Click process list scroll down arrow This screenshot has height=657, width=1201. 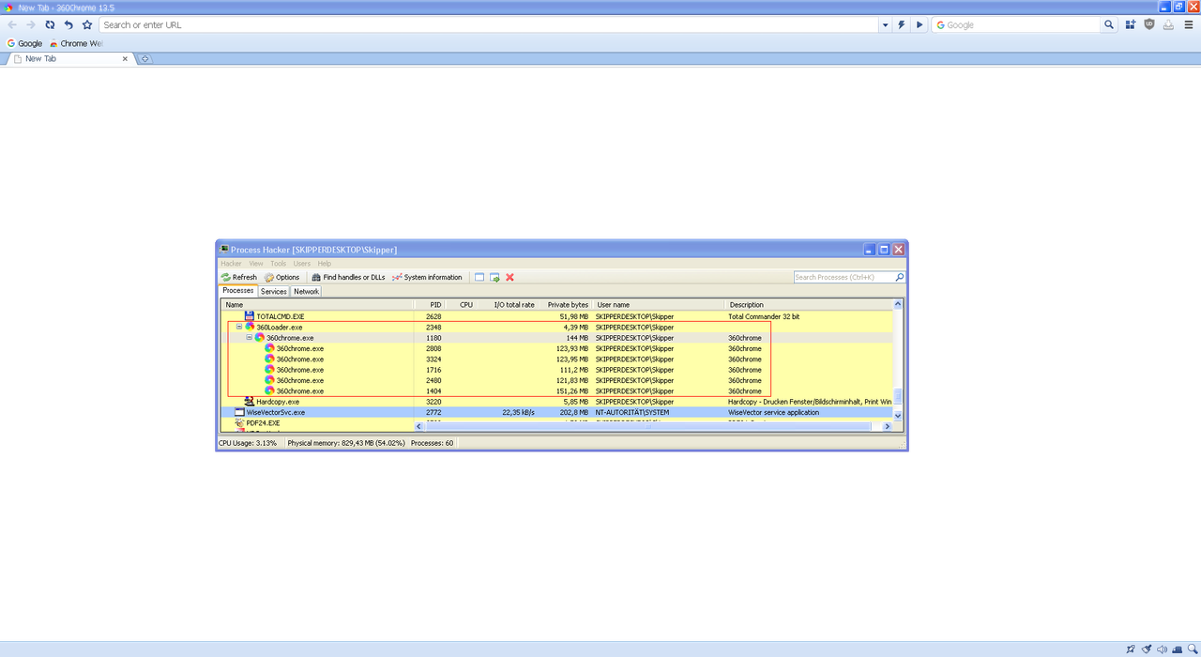[898, 416]
